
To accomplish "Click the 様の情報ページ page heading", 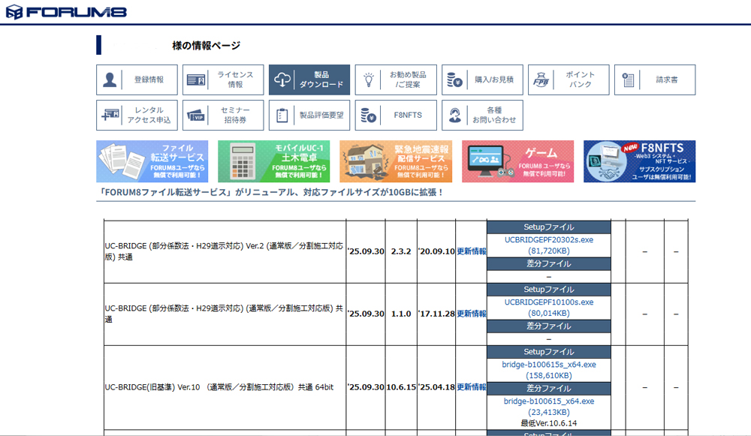I will click(x=207, y=46).
